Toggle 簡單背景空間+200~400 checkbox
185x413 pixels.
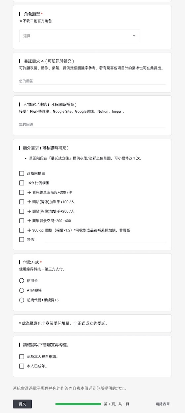tap(22, 221)
